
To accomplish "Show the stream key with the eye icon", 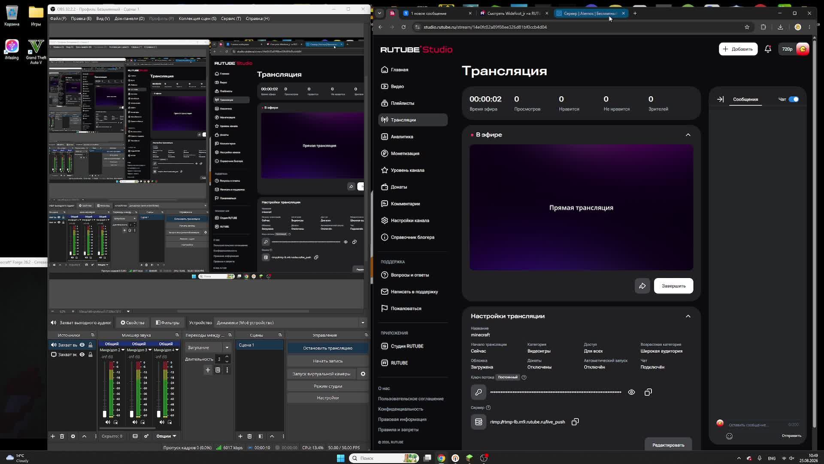I will pos(631,392).
